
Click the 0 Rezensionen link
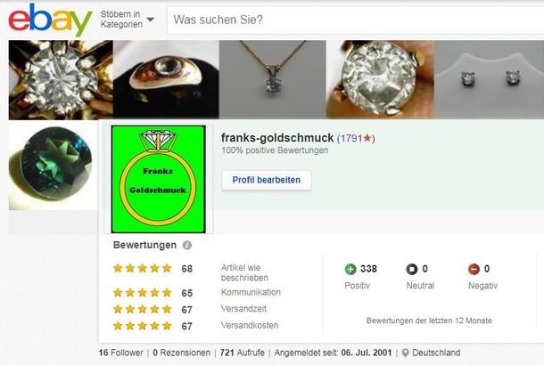181,353
